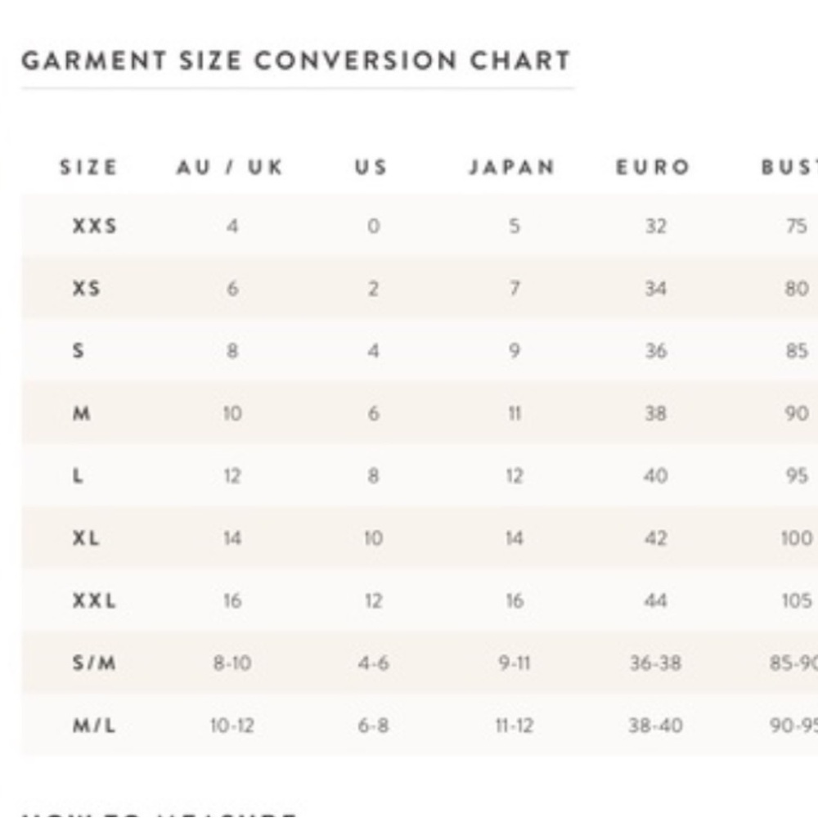Select the SIZE column header
The image size is (818, 818).
[x=88, y=168]
